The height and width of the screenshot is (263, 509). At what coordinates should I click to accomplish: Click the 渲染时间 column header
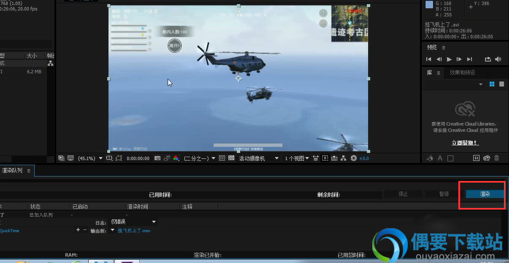[x=137, y=206]
